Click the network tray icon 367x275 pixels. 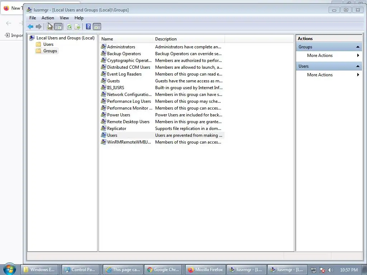pos(313,270)
